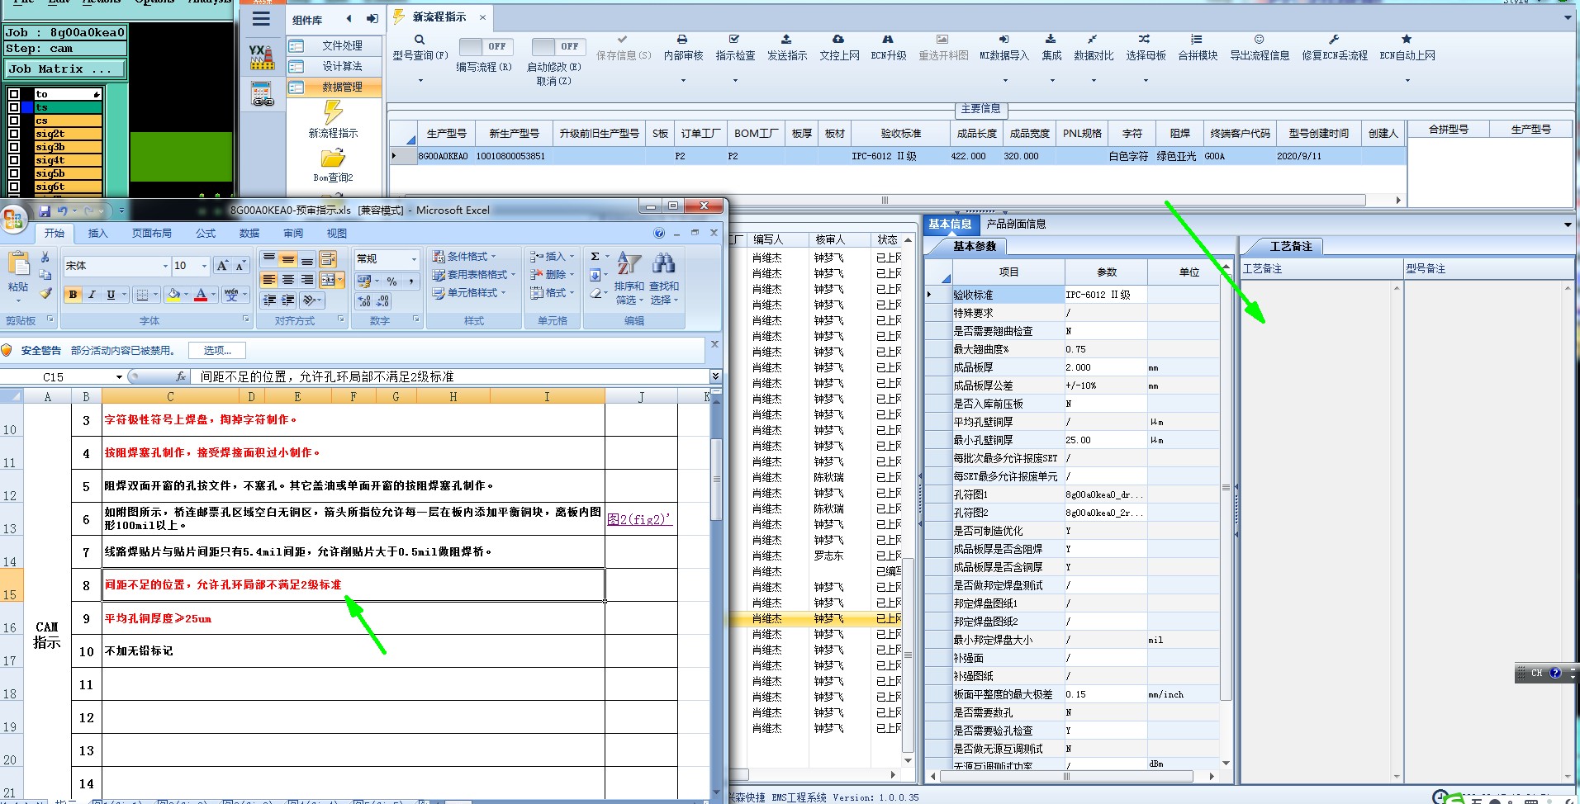This screenshot has width=1580, height=804.
Task: Click the ECN升级 icon
Action: 888,39
